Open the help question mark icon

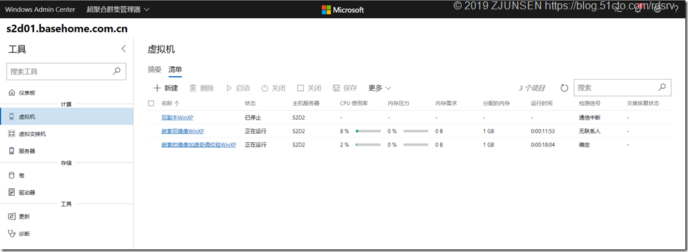[676, 9]
